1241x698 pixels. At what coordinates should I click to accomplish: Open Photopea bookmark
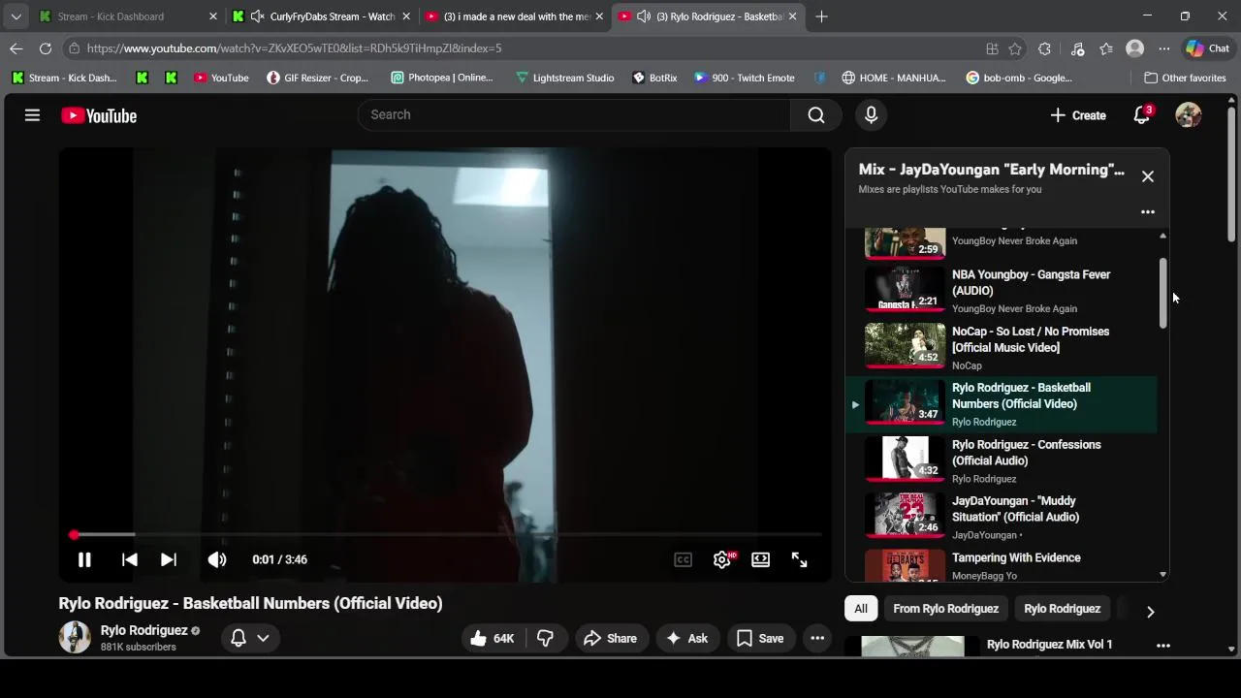pos(441,78)
